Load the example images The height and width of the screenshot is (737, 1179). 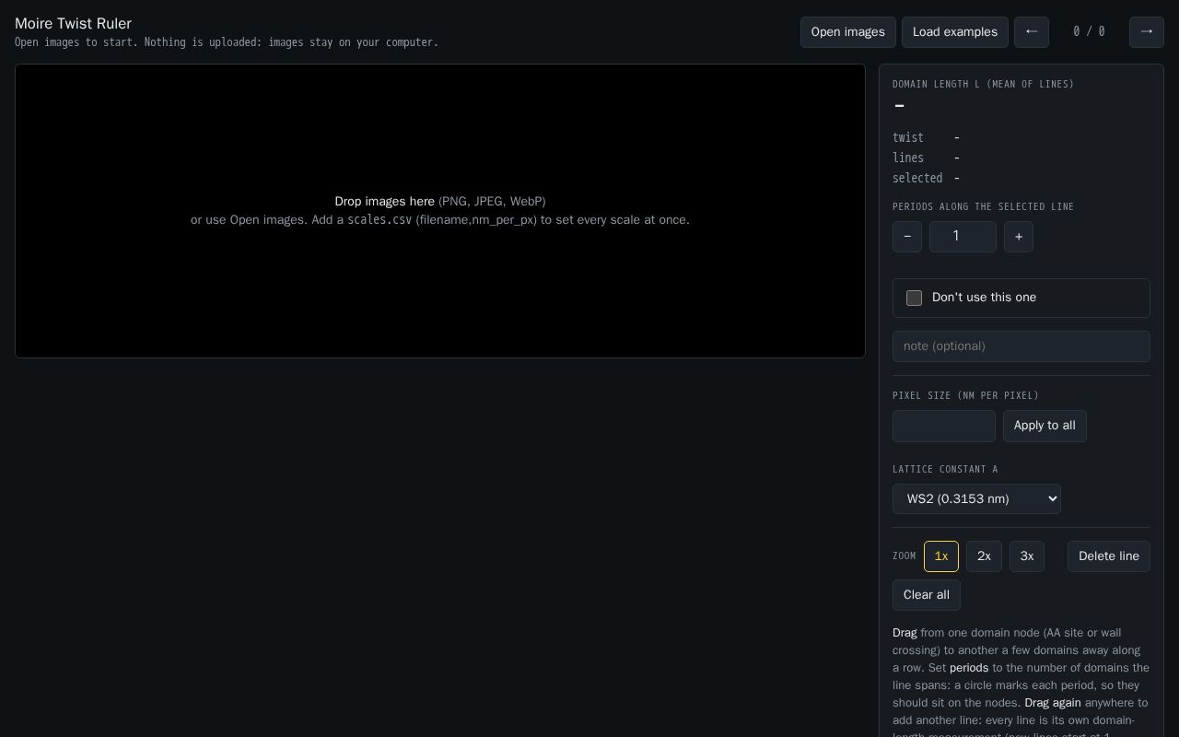pos(955,32)
